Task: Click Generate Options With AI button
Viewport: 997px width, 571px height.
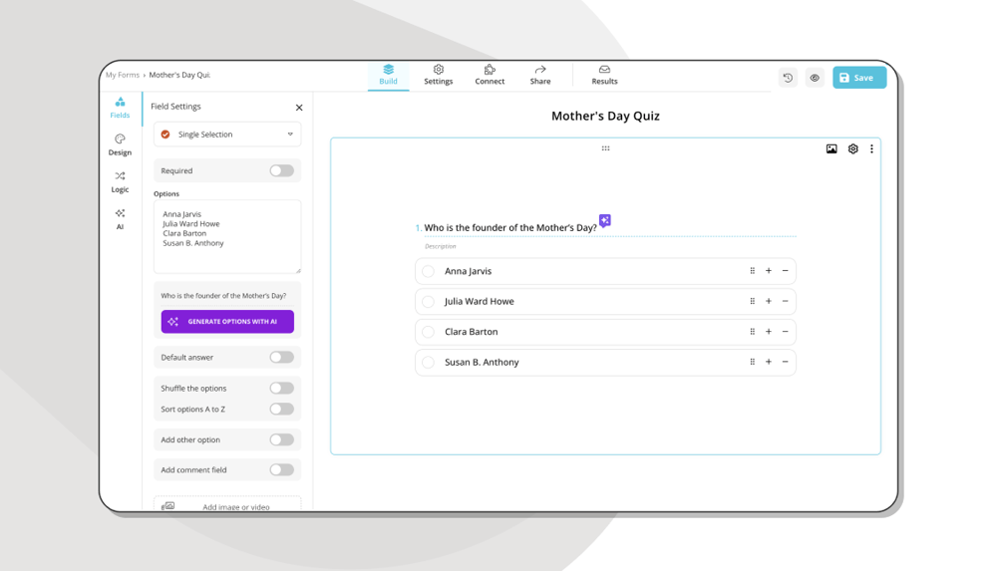Action: (x=227, y=322)
